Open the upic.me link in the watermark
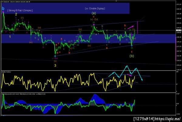 coord(168,119)
